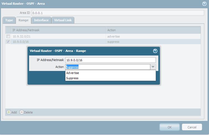Choose Suppress from the Action list
Image resolution: width=209 pixels, height=135 pixels.
click(x=111, y=78)
